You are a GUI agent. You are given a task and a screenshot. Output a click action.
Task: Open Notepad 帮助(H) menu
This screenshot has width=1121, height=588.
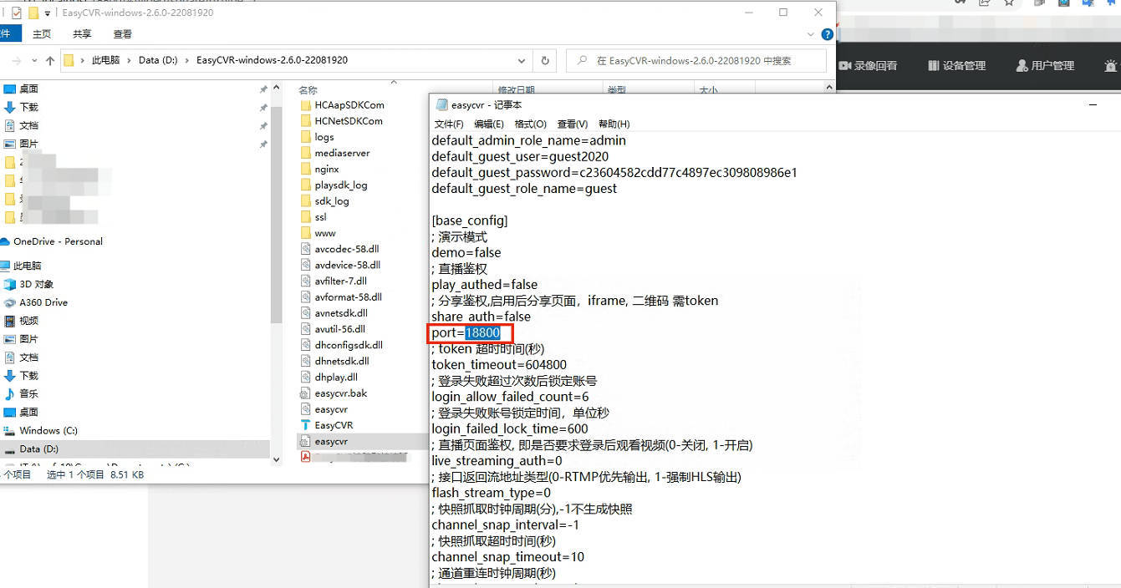(x=614, y=124)
